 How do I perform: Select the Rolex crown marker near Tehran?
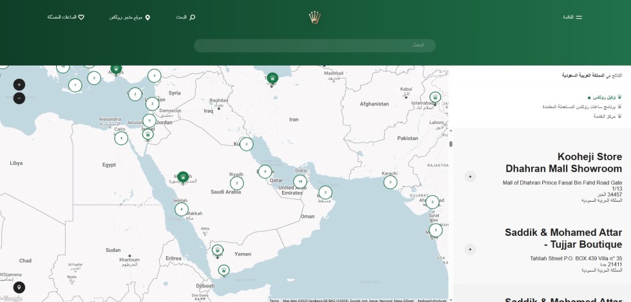click(x=272, y=78)
